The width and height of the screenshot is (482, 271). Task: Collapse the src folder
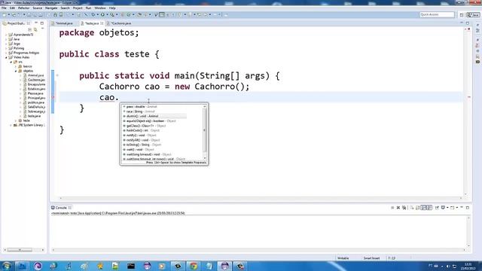(x=11, y=62)
